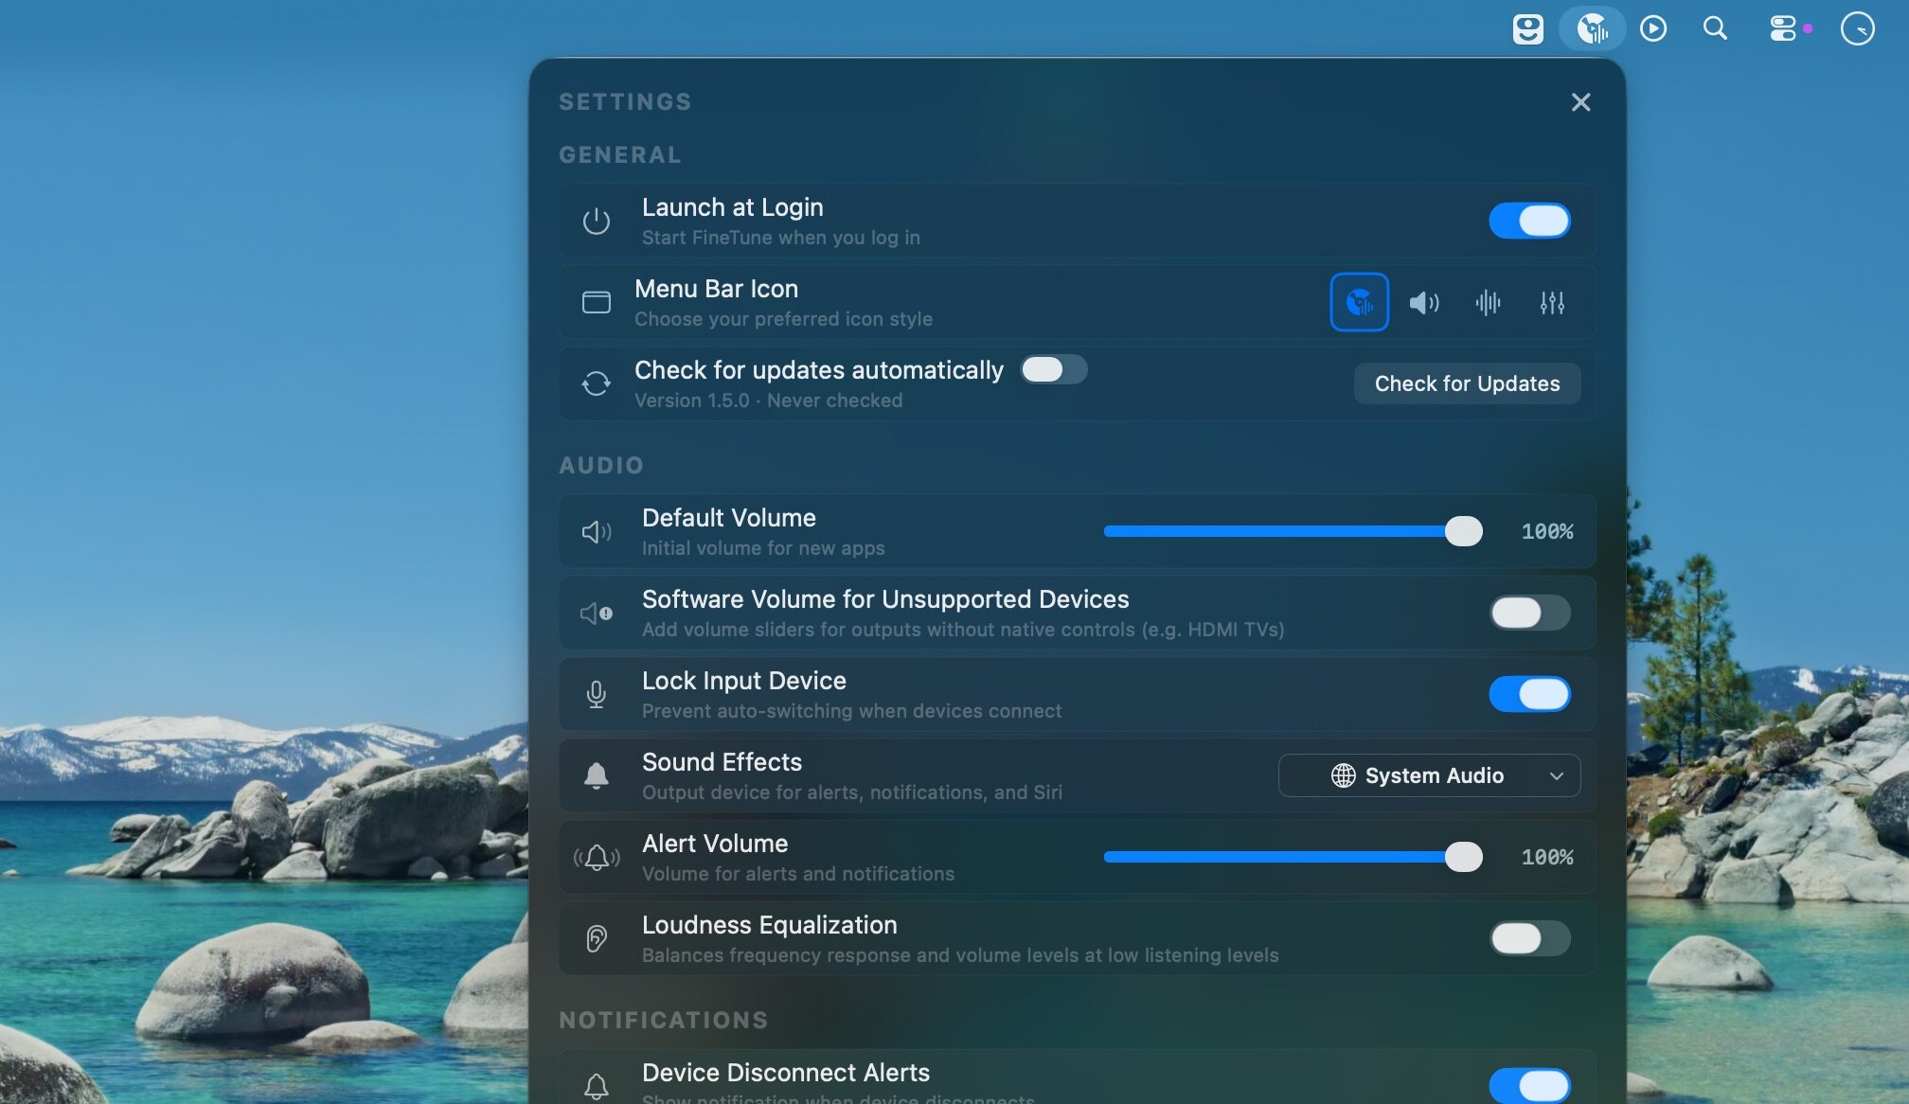Screen dimensions: 1909x1104
Task: Open Control Center in the menu bar
Action: (1783, 28)
